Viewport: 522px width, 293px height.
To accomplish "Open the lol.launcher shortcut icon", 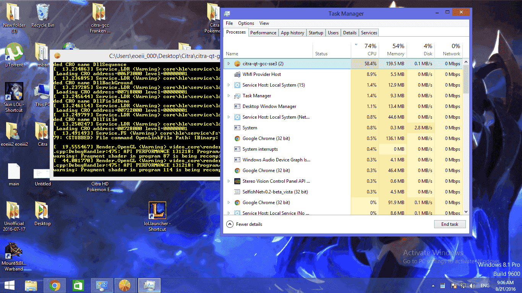I will coord(157,216).
